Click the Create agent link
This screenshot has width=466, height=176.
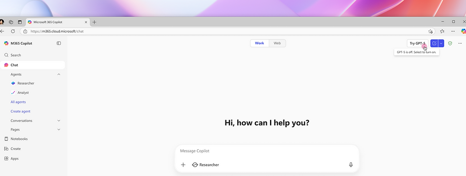pyautogui.click(x=20, y=111)
